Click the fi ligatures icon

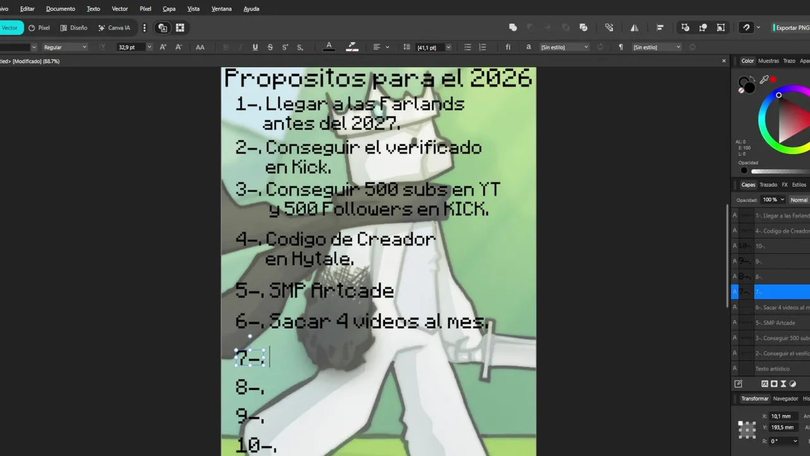508,47
